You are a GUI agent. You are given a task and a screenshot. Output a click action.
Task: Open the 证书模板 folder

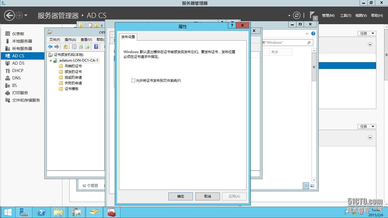71,89
